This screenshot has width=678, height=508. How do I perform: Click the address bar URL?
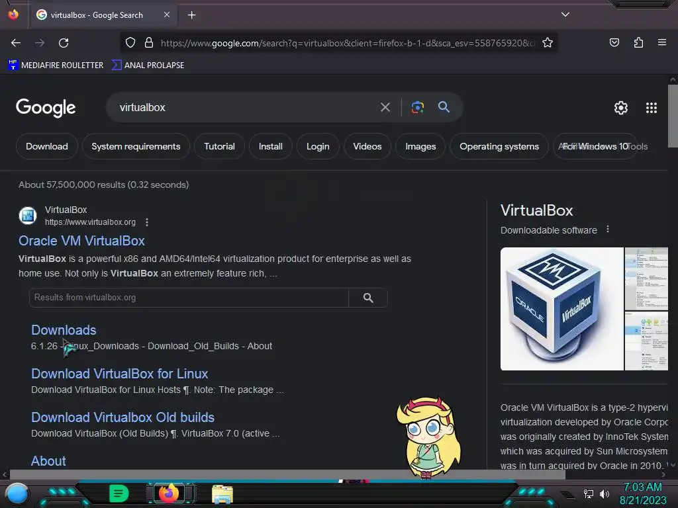pyautogui.click(x=348, y=43)
